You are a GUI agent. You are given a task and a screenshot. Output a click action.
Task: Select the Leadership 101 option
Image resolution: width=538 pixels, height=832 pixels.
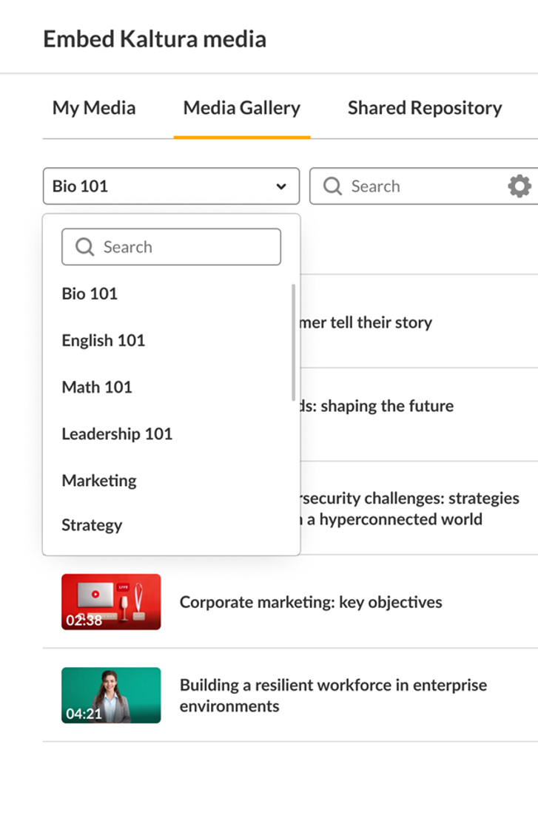(x=117, y=433)
